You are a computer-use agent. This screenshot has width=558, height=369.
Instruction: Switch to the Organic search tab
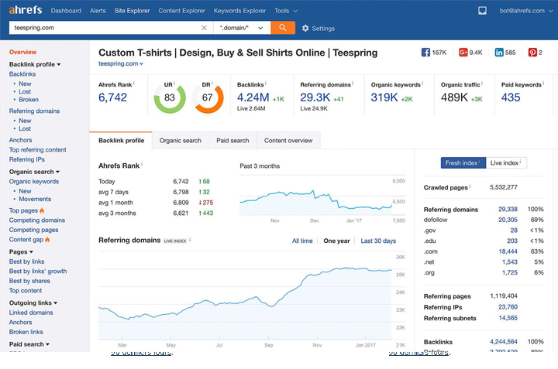[181, 140]
